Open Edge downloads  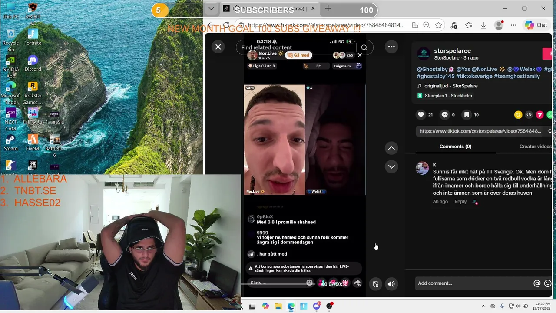pyautogui.click(x=483, y=25)
